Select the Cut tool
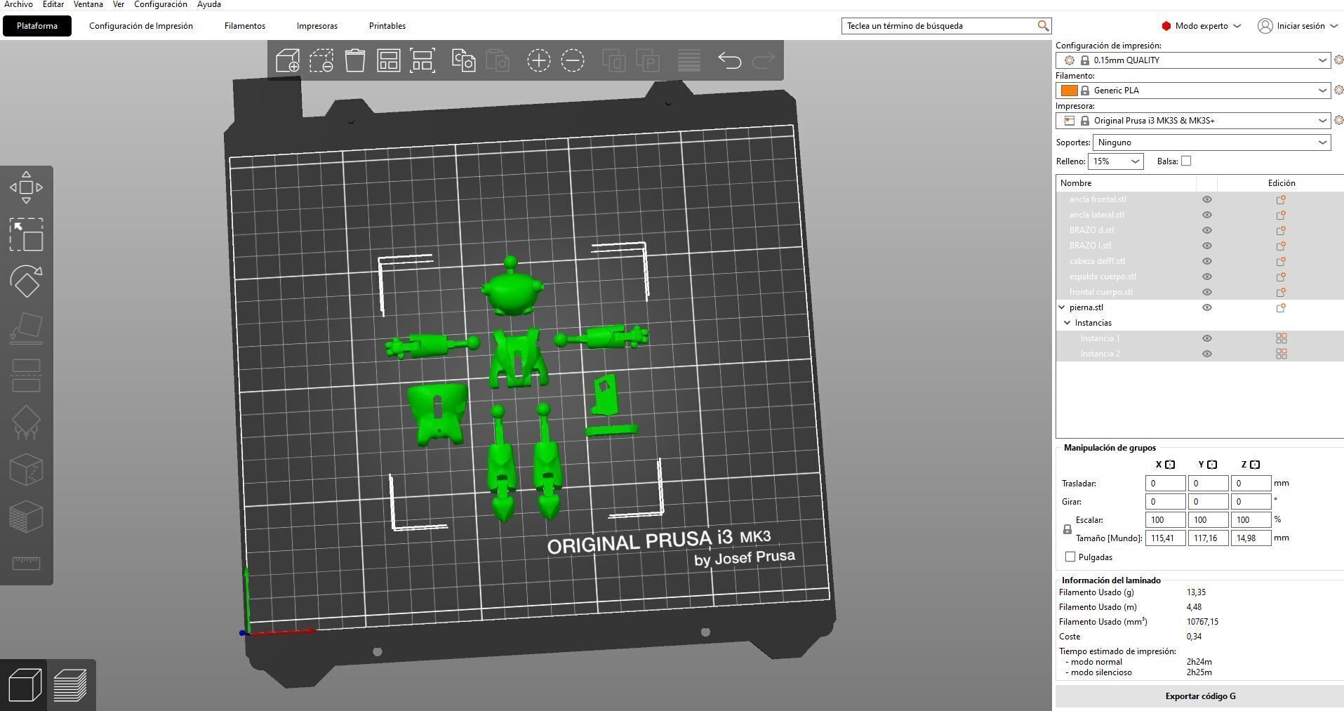 point(26,376)
